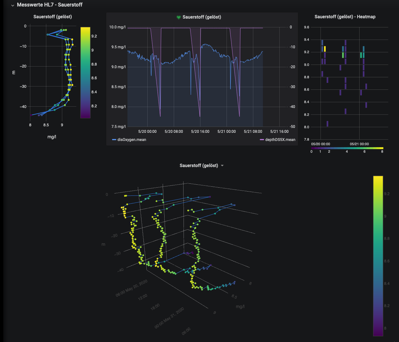Collapse the Messwerte HL7 - Sauerstoff row
This screenshot has width=399, height=342.
coord(13,5)
